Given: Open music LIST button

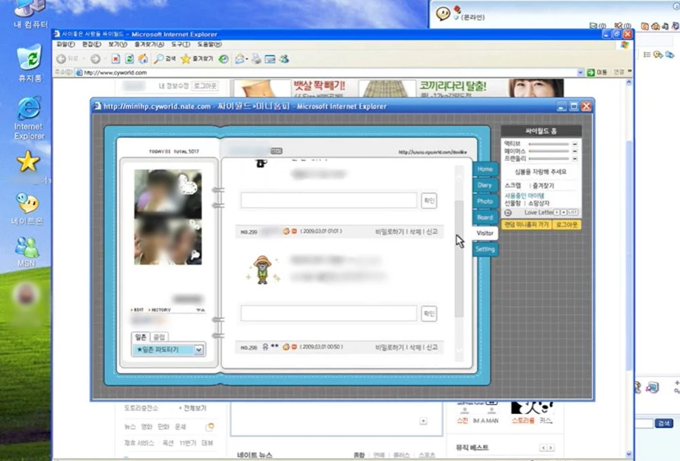Looking at the screenshot, I should coord(573,213).
